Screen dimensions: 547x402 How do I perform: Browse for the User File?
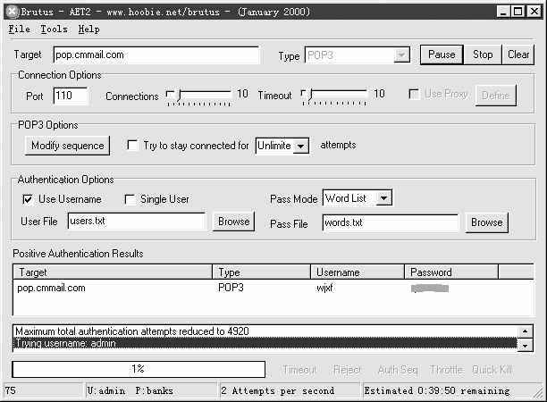tap(233, 222)
